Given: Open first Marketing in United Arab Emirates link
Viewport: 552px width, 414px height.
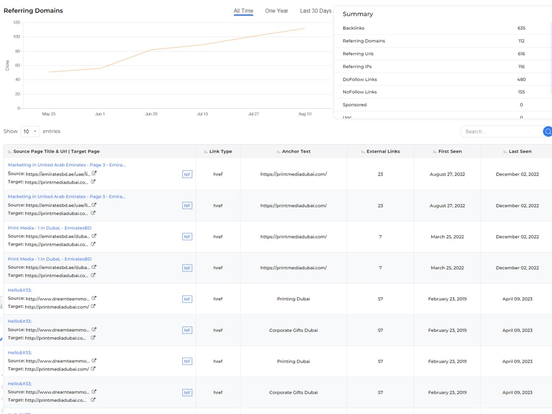Looking at the screenshot, I should point(67,164).
